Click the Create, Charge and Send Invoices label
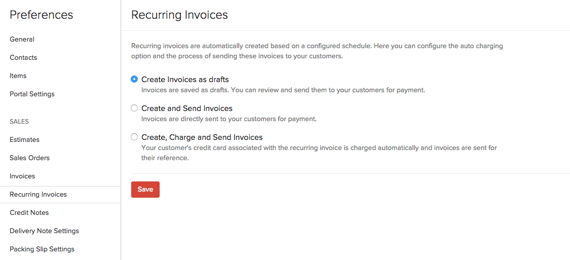This screenshot has height=260, width=570. (202, 137)
